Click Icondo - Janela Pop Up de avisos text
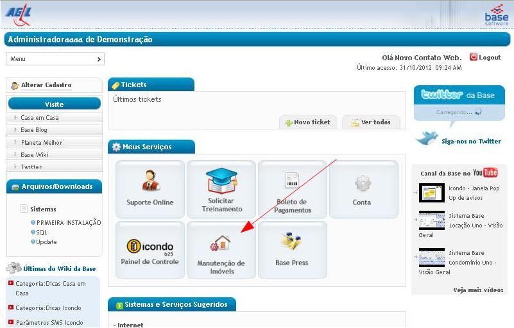 pos(474,193)
